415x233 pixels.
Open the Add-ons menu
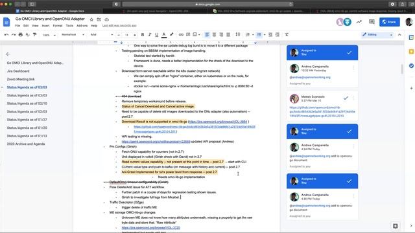coord(82,26)
